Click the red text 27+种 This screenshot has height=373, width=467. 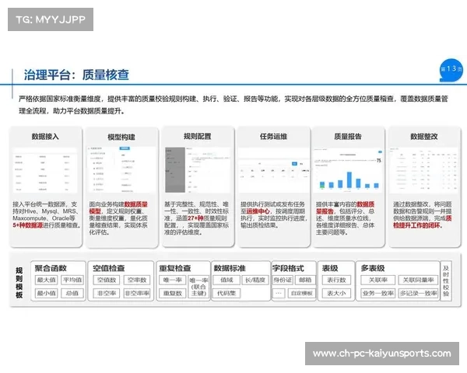[x=195, y=218]
